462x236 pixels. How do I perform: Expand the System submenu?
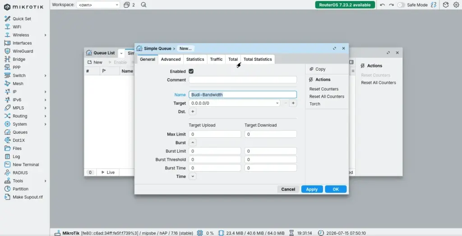coord(46,124)
